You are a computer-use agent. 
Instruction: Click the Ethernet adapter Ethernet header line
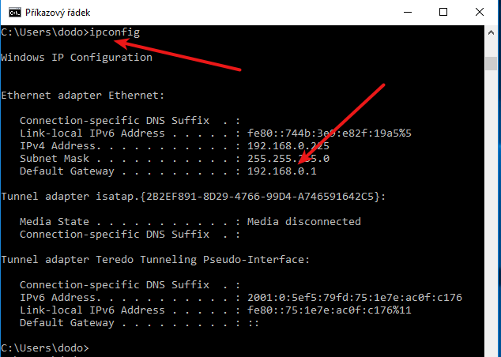(83, 95)
